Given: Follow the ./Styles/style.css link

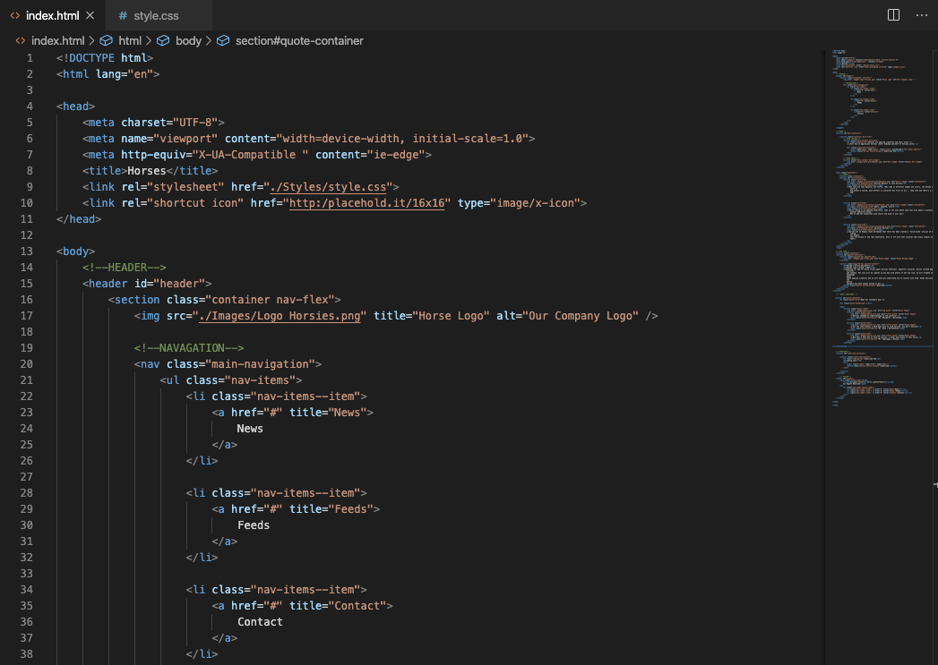Looking at the screenshot, I should point(328,187).
